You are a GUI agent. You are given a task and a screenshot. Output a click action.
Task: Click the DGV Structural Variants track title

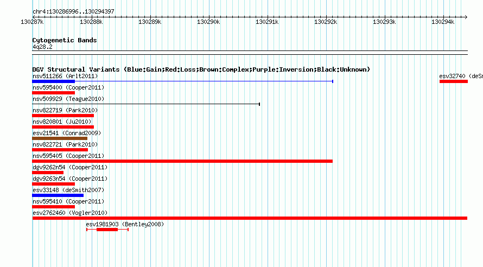pyautogui.click(x=201, y=69)
